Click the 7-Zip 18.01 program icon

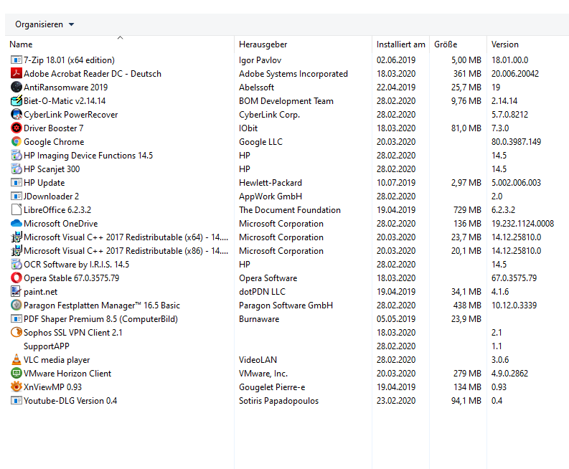[17, 60]
